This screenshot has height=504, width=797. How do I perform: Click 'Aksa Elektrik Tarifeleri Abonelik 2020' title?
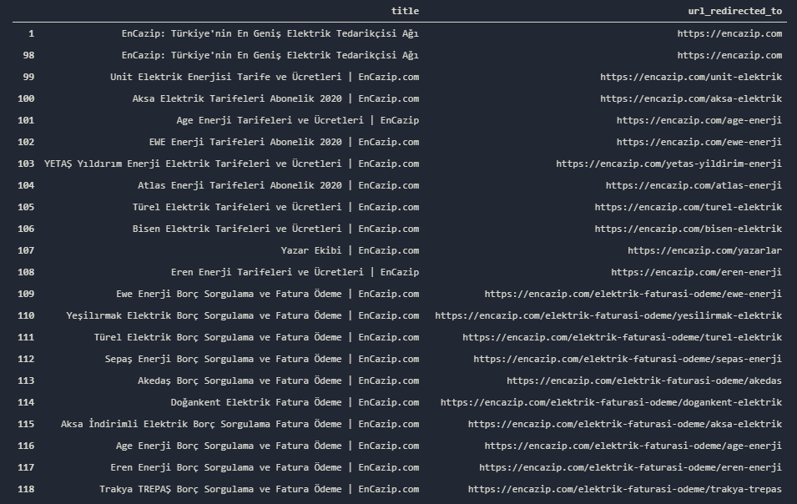[275, 98]
